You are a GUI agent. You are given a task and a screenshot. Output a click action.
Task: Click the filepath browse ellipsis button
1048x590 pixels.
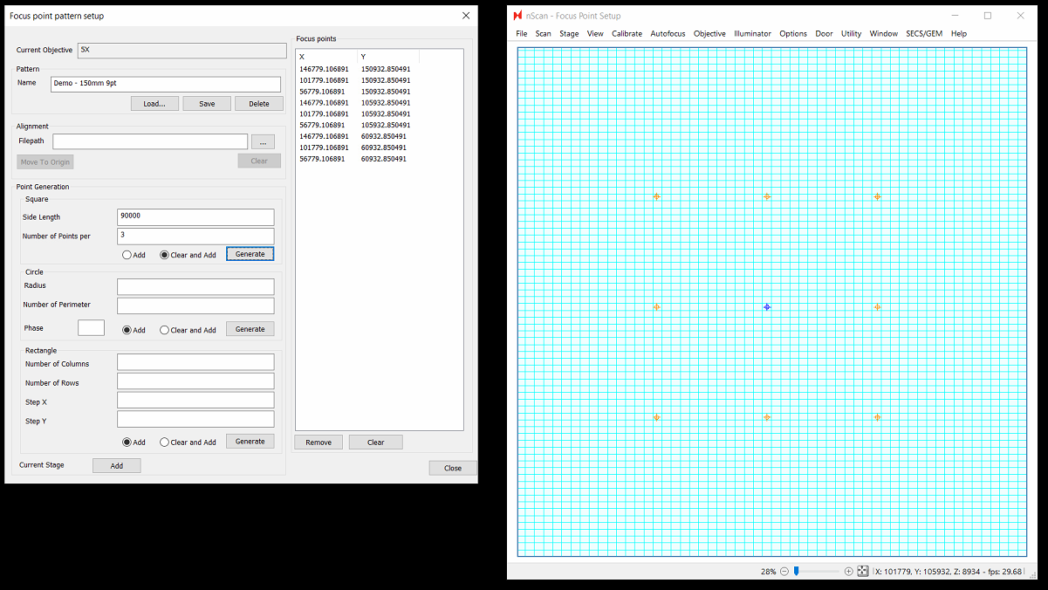click(263, 141)
